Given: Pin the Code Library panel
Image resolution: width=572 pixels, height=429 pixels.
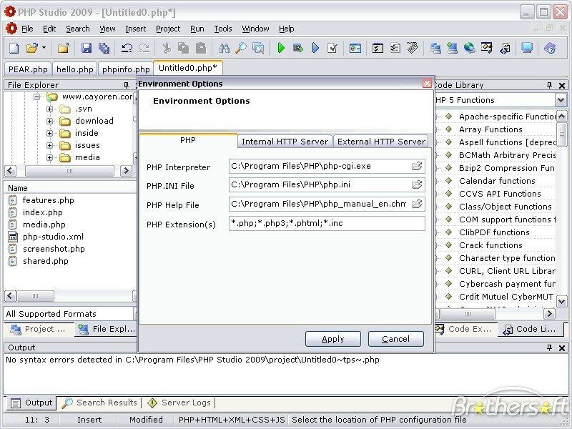Looking at the screenshot, I should tap(549, 85).
